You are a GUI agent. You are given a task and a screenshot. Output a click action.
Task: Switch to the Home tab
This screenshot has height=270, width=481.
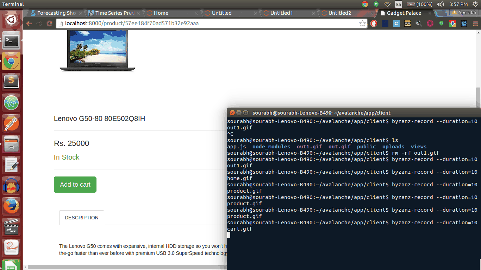[x=173, y=13]
